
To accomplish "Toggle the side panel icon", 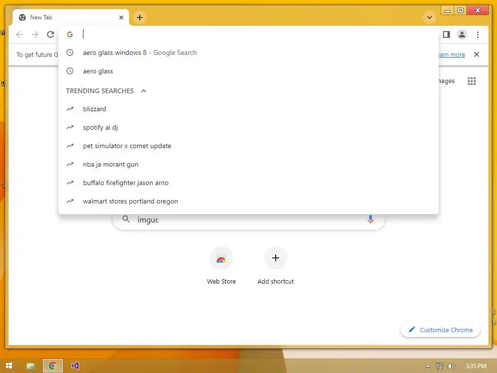I will 447,34.
